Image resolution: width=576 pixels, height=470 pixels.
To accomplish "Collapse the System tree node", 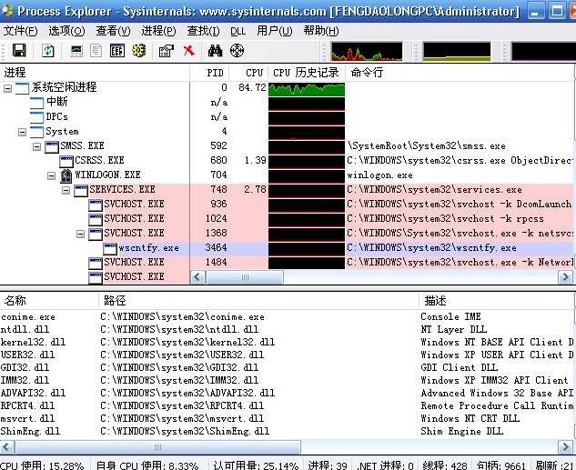I will [23, 132].
